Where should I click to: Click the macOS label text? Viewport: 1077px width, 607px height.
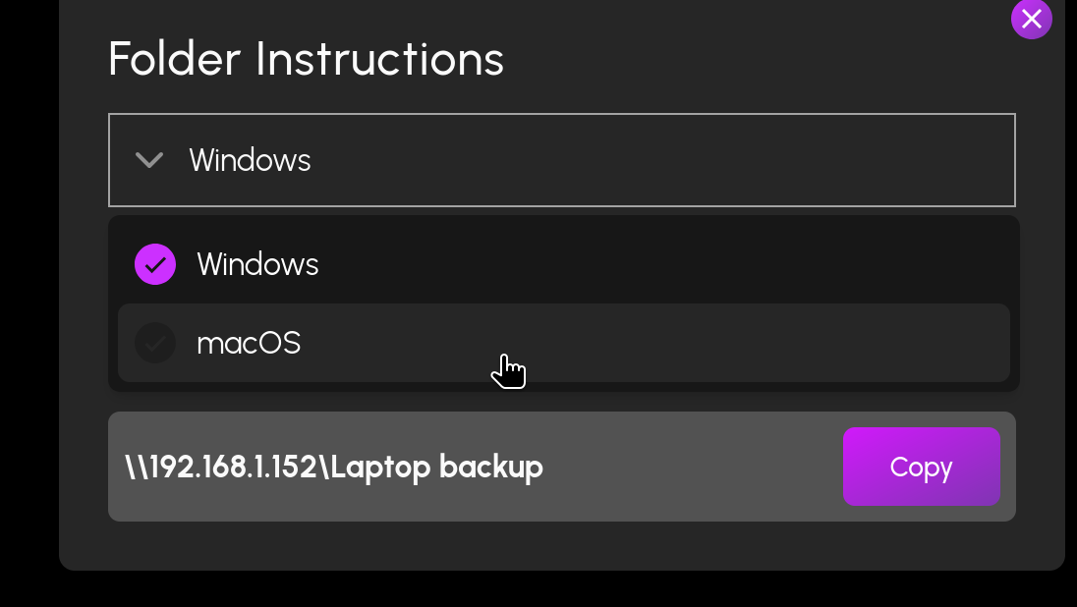[249, 344]
